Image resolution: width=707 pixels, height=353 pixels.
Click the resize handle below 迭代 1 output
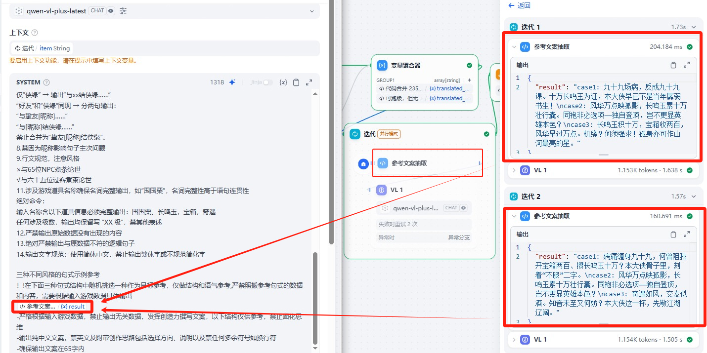coord(603,155)
